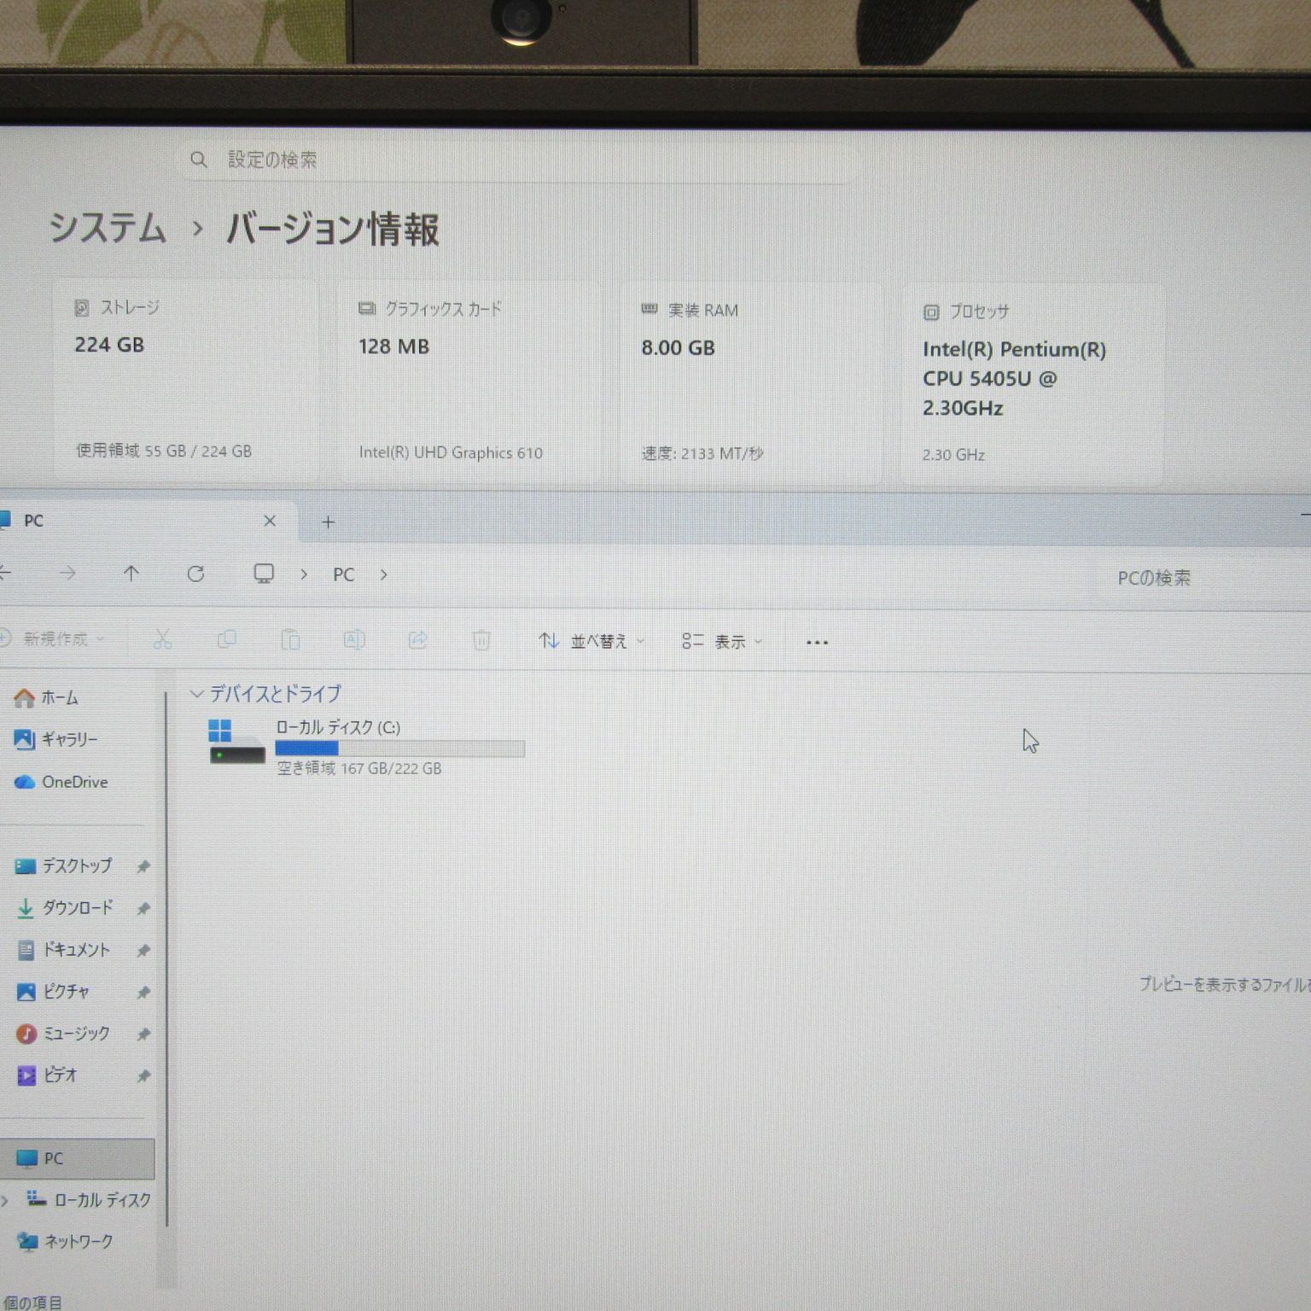The height and width of the screenshot is (1311, 1311).
Task: Click the delete trash icon in Explorer toolbar
Action: click(481, 640)
